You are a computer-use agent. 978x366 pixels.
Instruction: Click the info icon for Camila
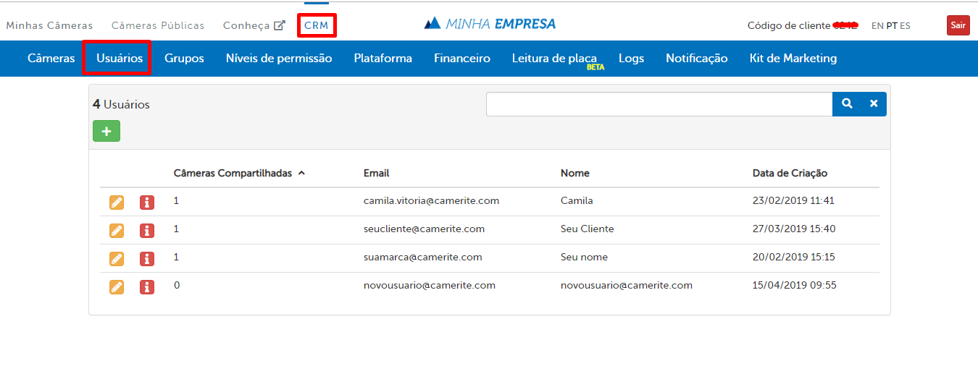point(147,203)
